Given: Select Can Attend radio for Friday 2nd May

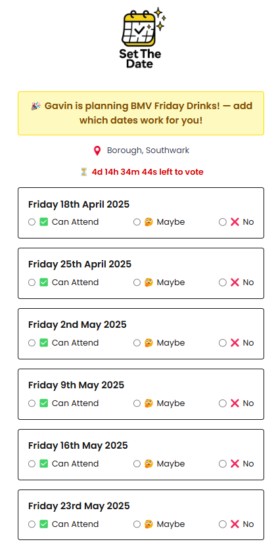Looking at the screenshot, I should 32,343.
